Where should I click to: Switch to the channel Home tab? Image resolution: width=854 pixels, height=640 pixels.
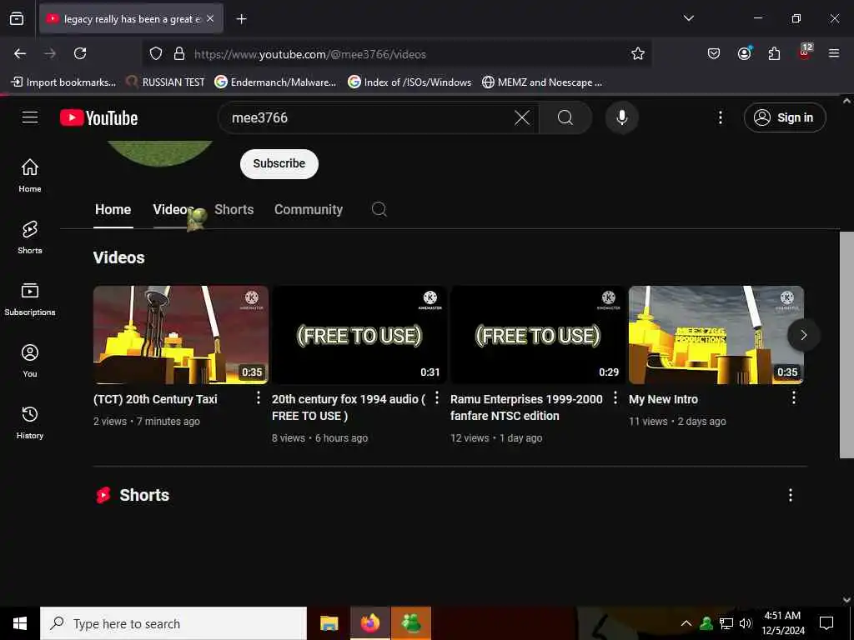pos(113,209)
